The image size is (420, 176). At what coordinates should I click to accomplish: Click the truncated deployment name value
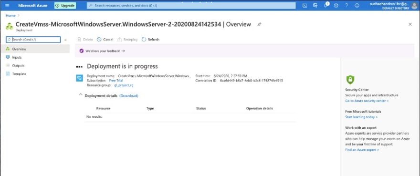[x=155, y=76]
